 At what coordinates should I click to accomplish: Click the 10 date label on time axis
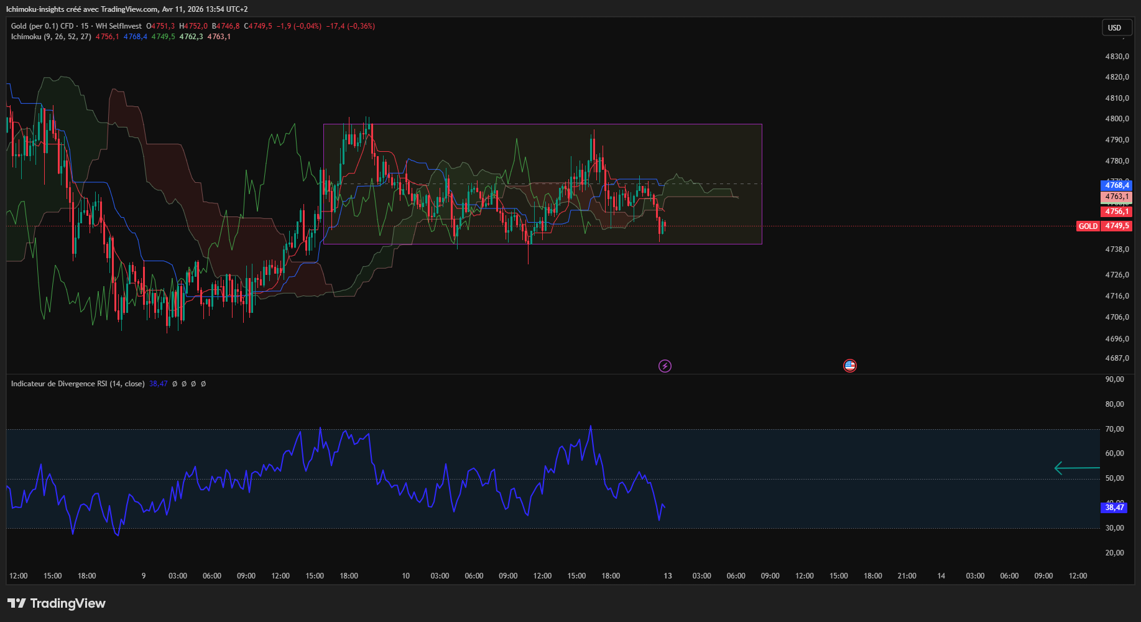click(x=405, y=576)
